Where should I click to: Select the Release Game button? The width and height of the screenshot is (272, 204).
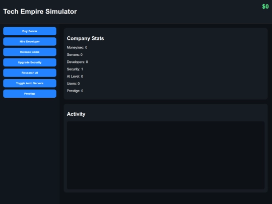[30, 52]
